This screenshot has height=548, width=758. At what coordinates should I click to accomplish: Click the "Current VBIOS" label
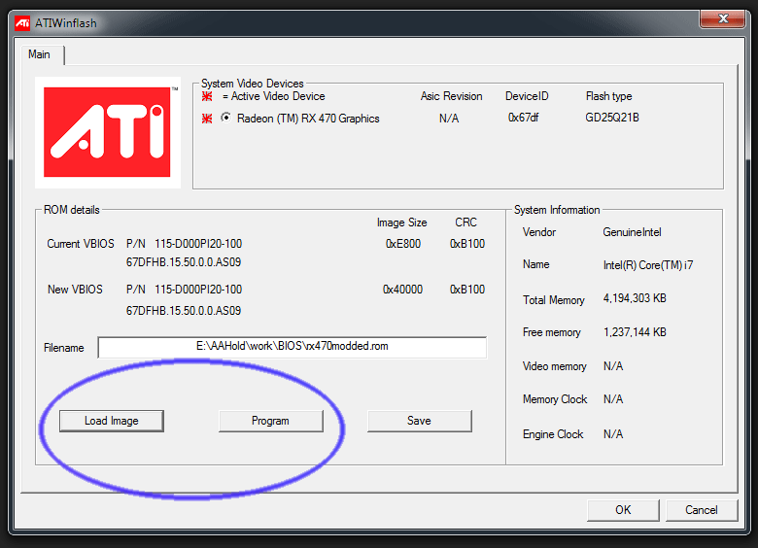pyautogui.click(x=81, y=244)
